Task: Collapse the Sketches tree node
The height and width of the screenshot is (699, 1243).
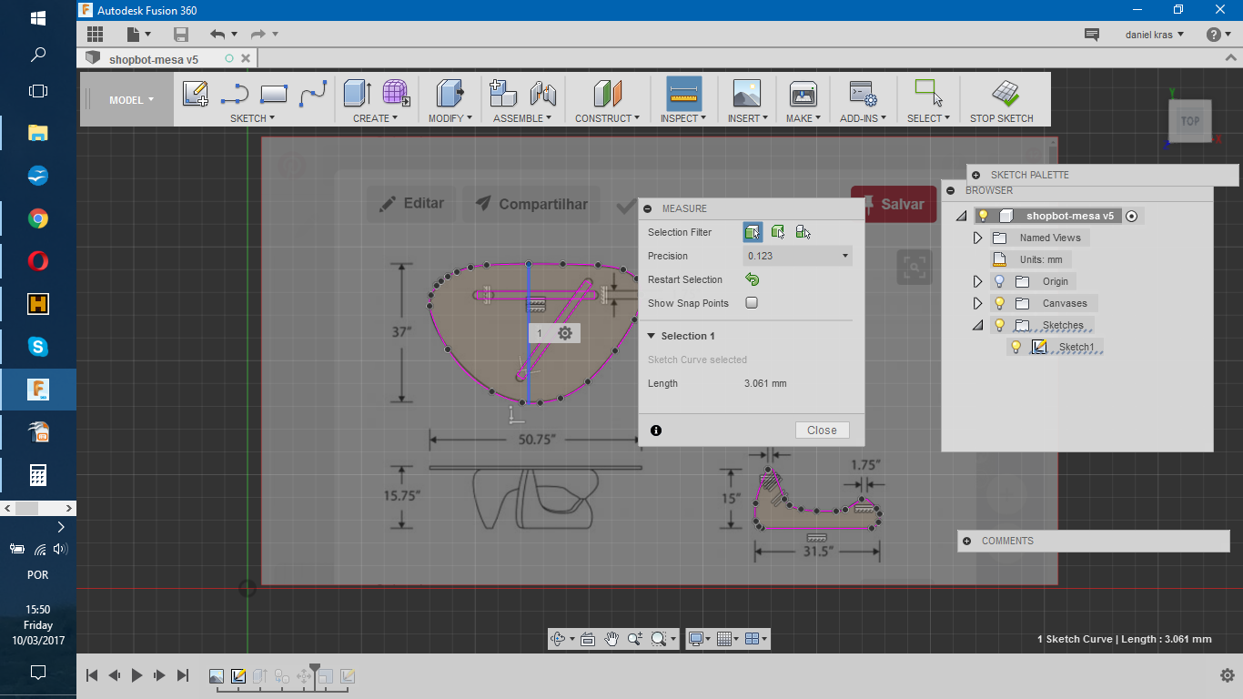Action: [x=978, y=325]
